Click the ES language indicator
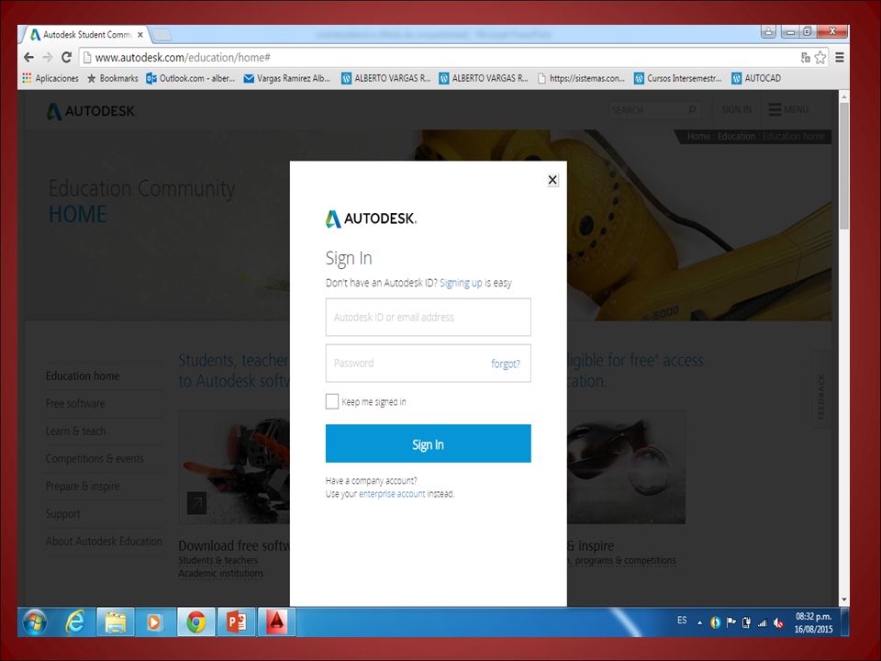Viewport: 881px width, 661px height. point(682,620)
